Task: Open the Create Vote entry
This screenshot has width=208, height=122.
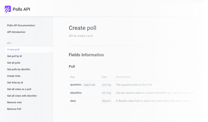Action: pyautogui.click(x=14, y=76)
